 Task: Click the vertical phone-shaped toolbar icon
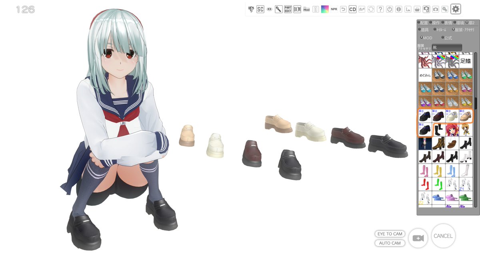316,9
